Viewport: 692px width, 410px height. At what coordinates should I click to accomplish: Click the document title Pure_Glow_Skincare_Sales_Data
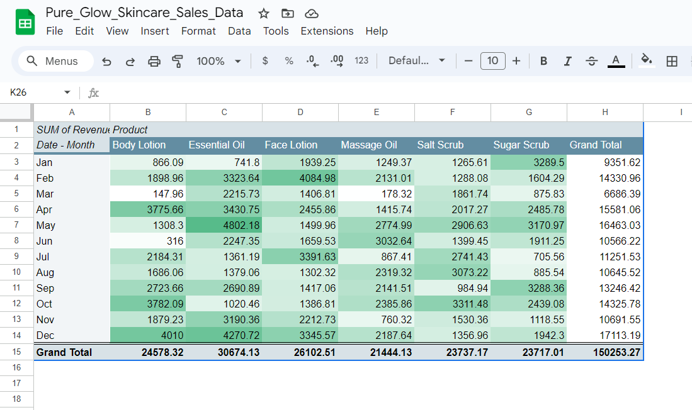[x=144, y=13]
